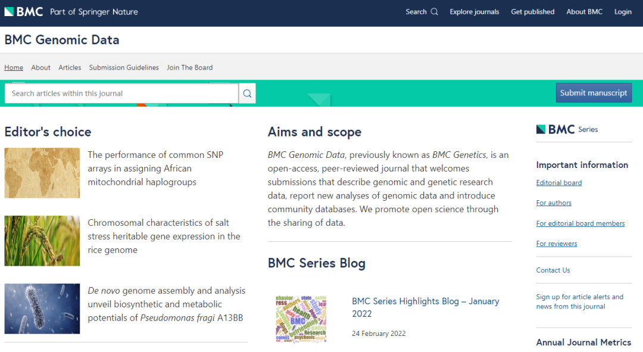Open the bacteria article thumbnail

coord(42,309)
